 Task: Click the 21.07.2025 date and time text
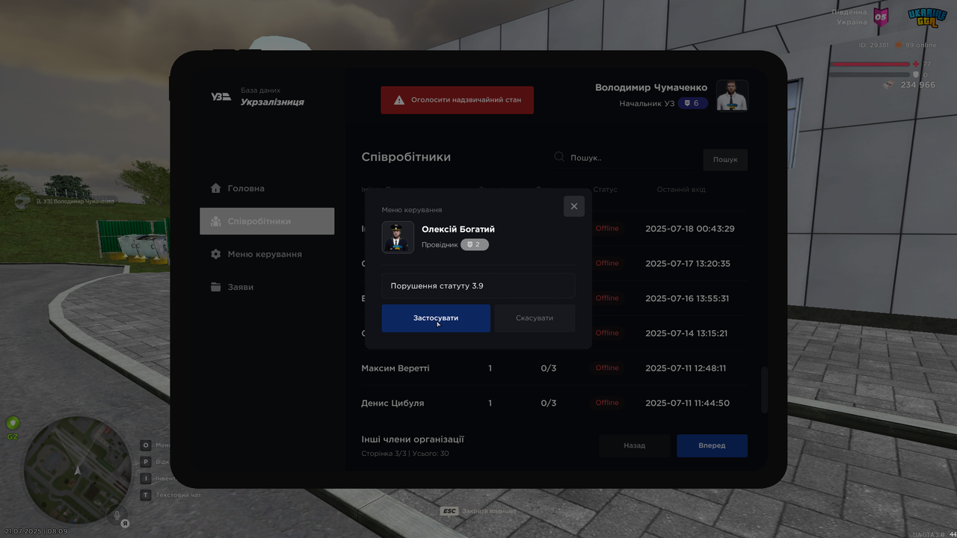35,531
